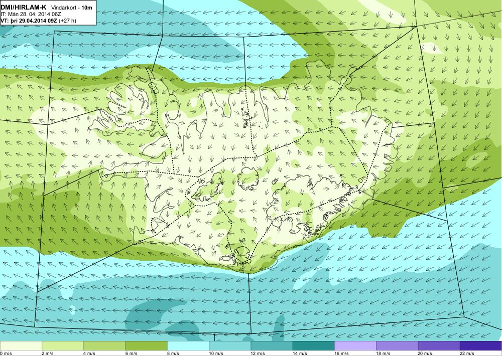Image resolution: width=502 pixels, height=356 pixels.
Task: Select the violet 20–22 m/s legend swatch
Action: tap(439, 346)
